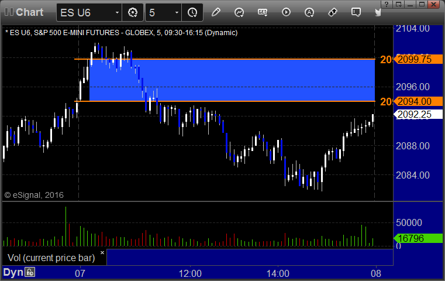Minimize the chart window
This screenshot has width=445, height=281.
pyautogui.click(x=410, y=4)
